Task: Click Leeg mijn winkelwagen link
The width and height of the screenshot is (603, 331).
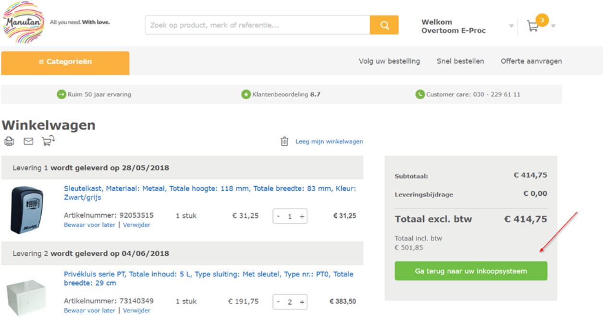Action: point(329,142)
